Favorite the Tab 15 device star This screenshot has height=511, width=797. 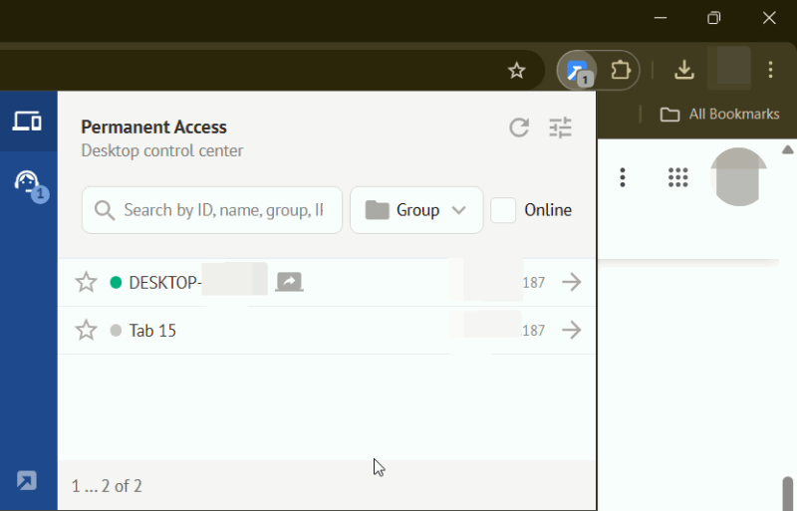86,330
